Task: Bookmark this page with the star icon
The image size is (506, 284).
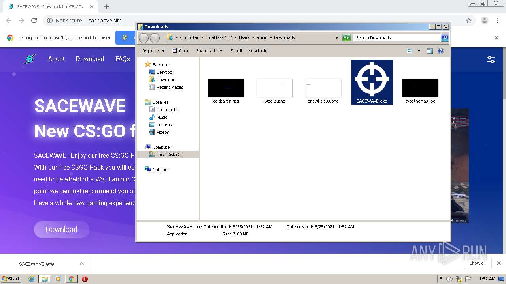Action: pos(469,21)
